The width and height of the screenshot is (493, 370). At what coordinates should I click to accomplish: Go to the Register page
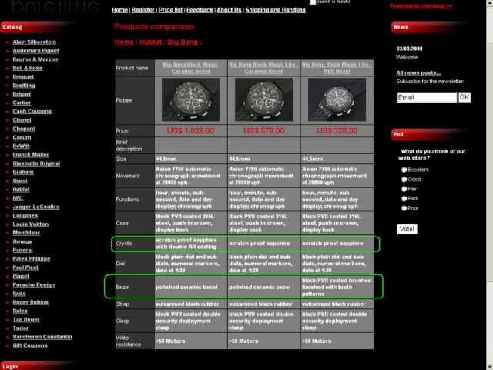[143, 10]
